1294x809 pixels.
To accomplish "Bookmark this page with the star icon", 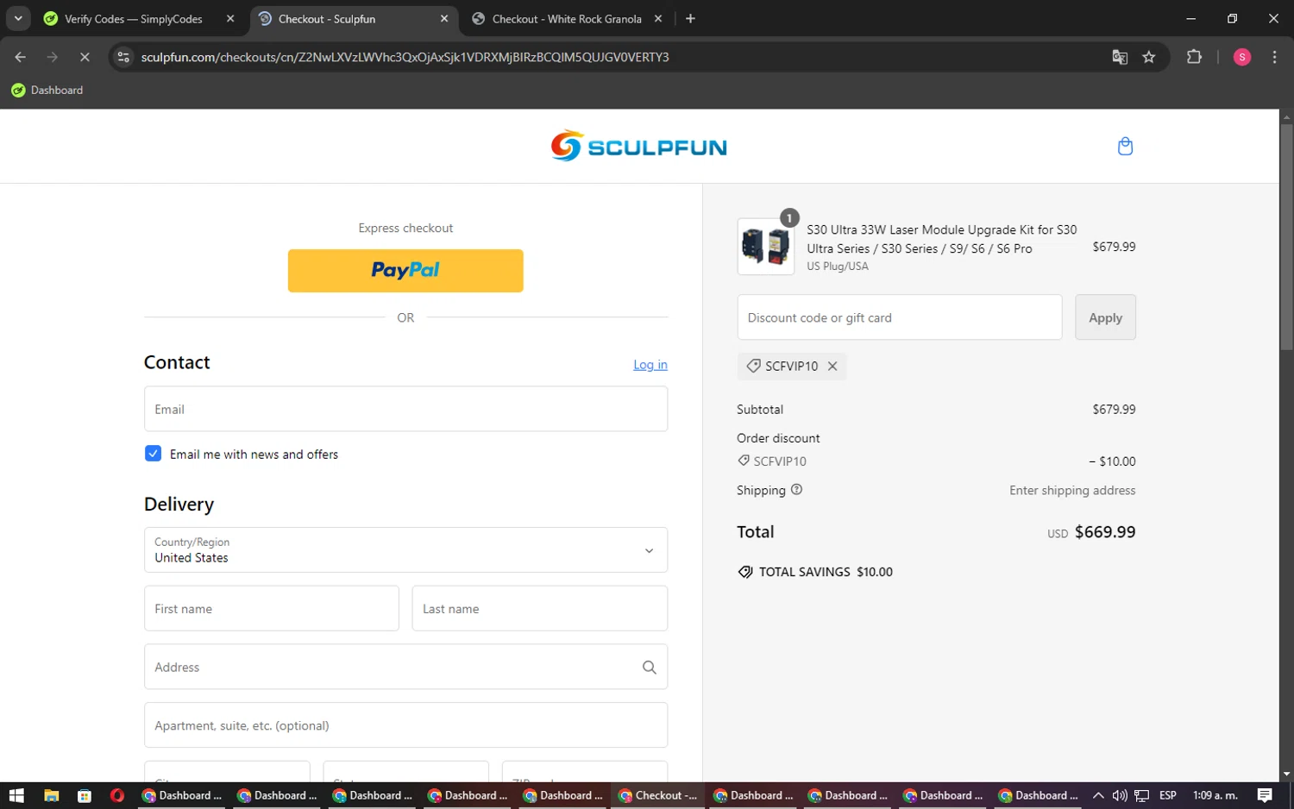I will coord(1149,57).
